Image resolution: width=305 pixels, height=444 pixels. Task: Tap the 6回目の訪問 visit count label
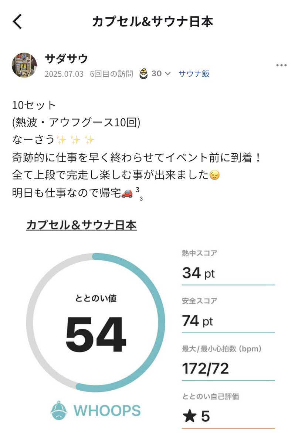coord(111,74)
